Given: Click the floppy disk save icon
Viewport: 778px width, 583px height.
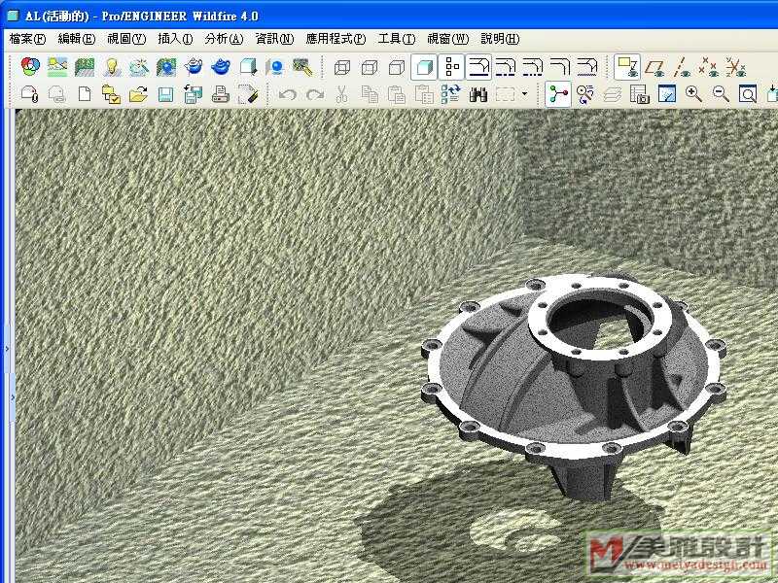Looking at the screenshot, I should pyautogui.click(x=165, y=94).
